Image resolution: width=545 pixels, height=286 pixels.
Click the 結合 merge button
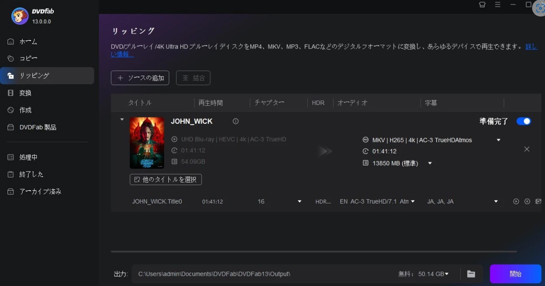tap(193, 78)
